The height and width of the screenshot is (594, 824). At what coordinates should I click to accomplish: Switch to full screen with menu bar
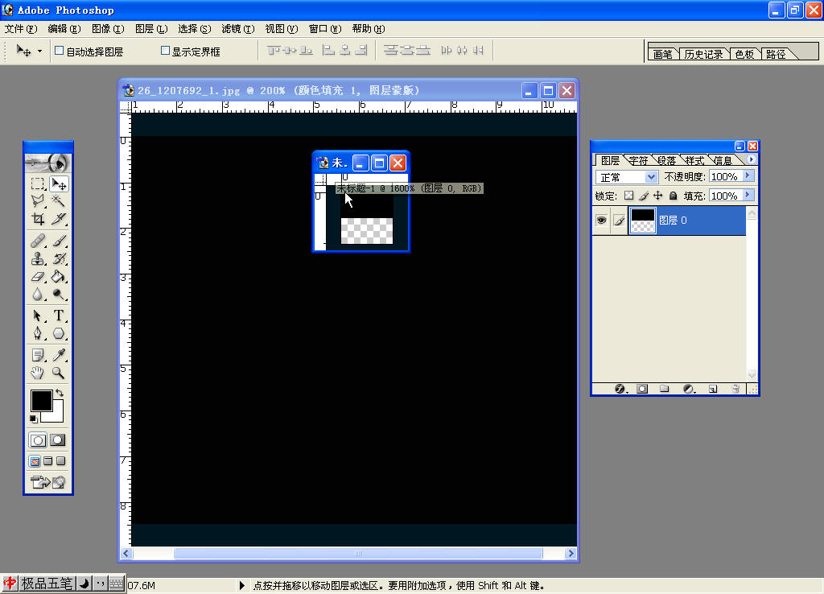47,461
